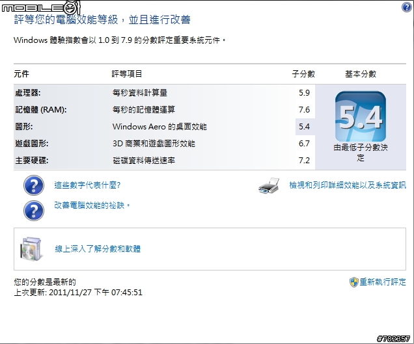Open 線上深入了解分數和軟體 link

tap(98, 249)
